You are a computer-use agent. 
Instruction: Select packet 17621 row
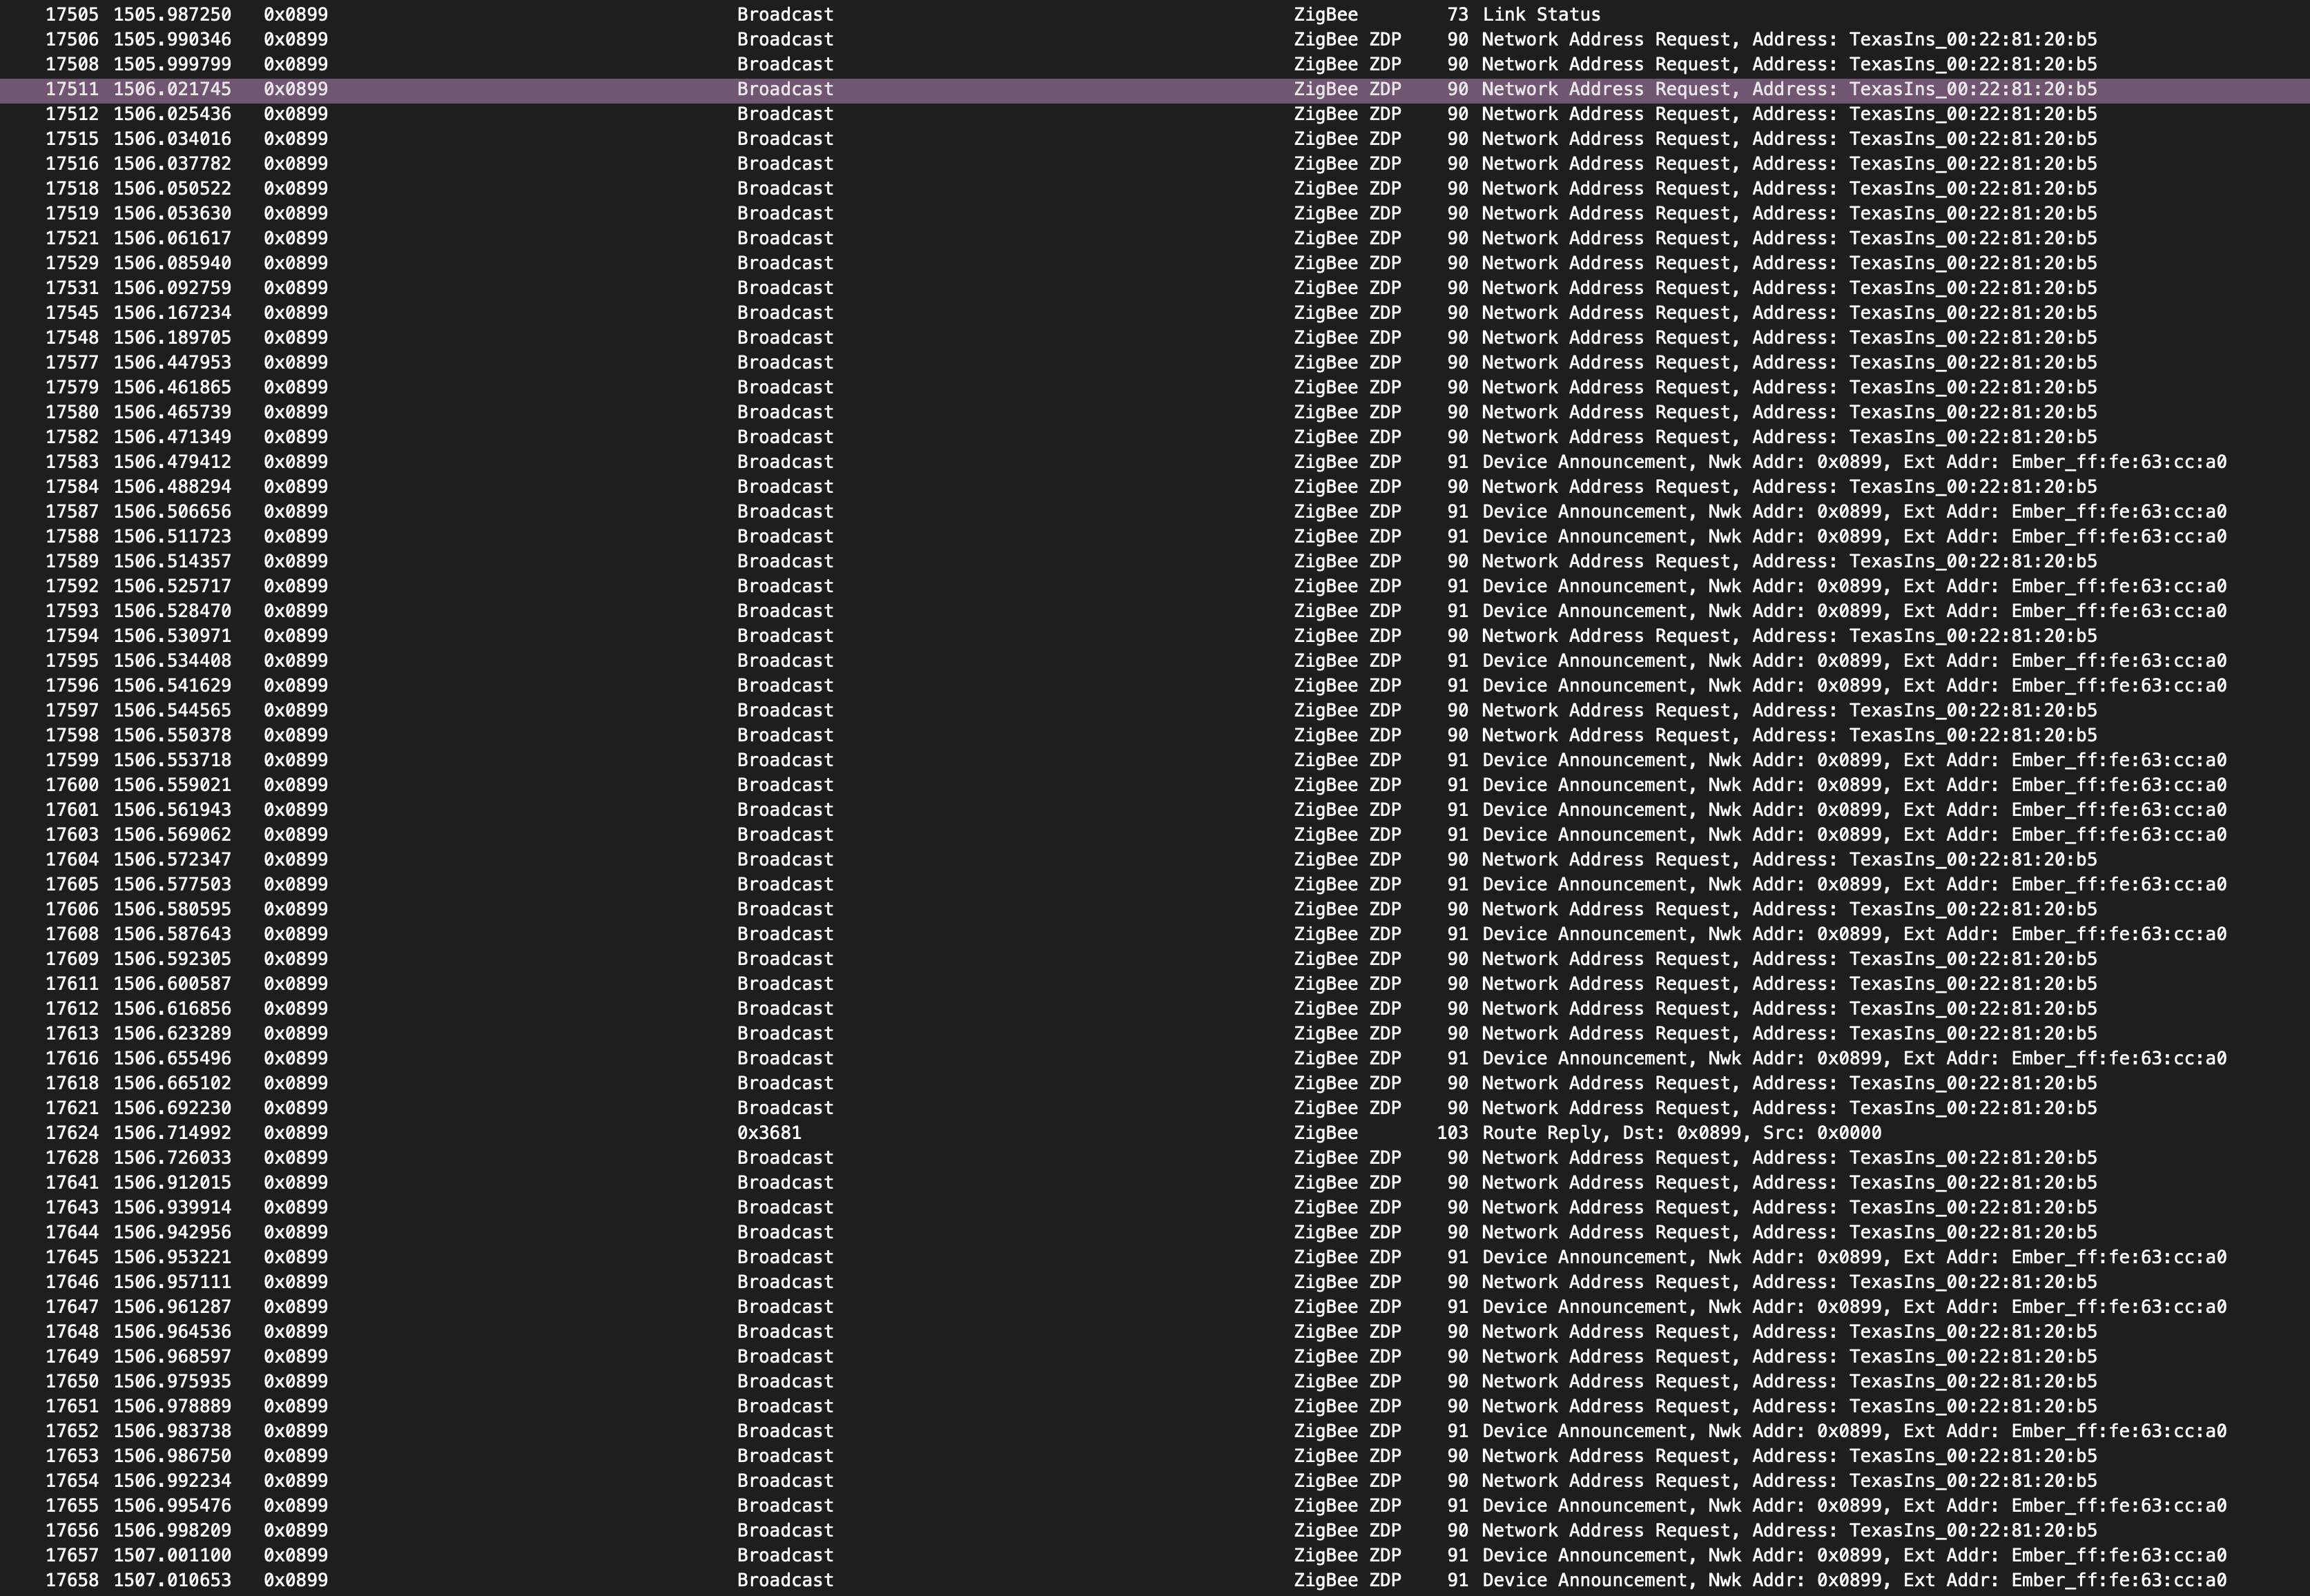pos(72,1108)
